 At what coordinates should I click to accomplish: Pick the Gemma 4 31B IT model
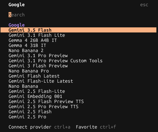coord(78,45)
